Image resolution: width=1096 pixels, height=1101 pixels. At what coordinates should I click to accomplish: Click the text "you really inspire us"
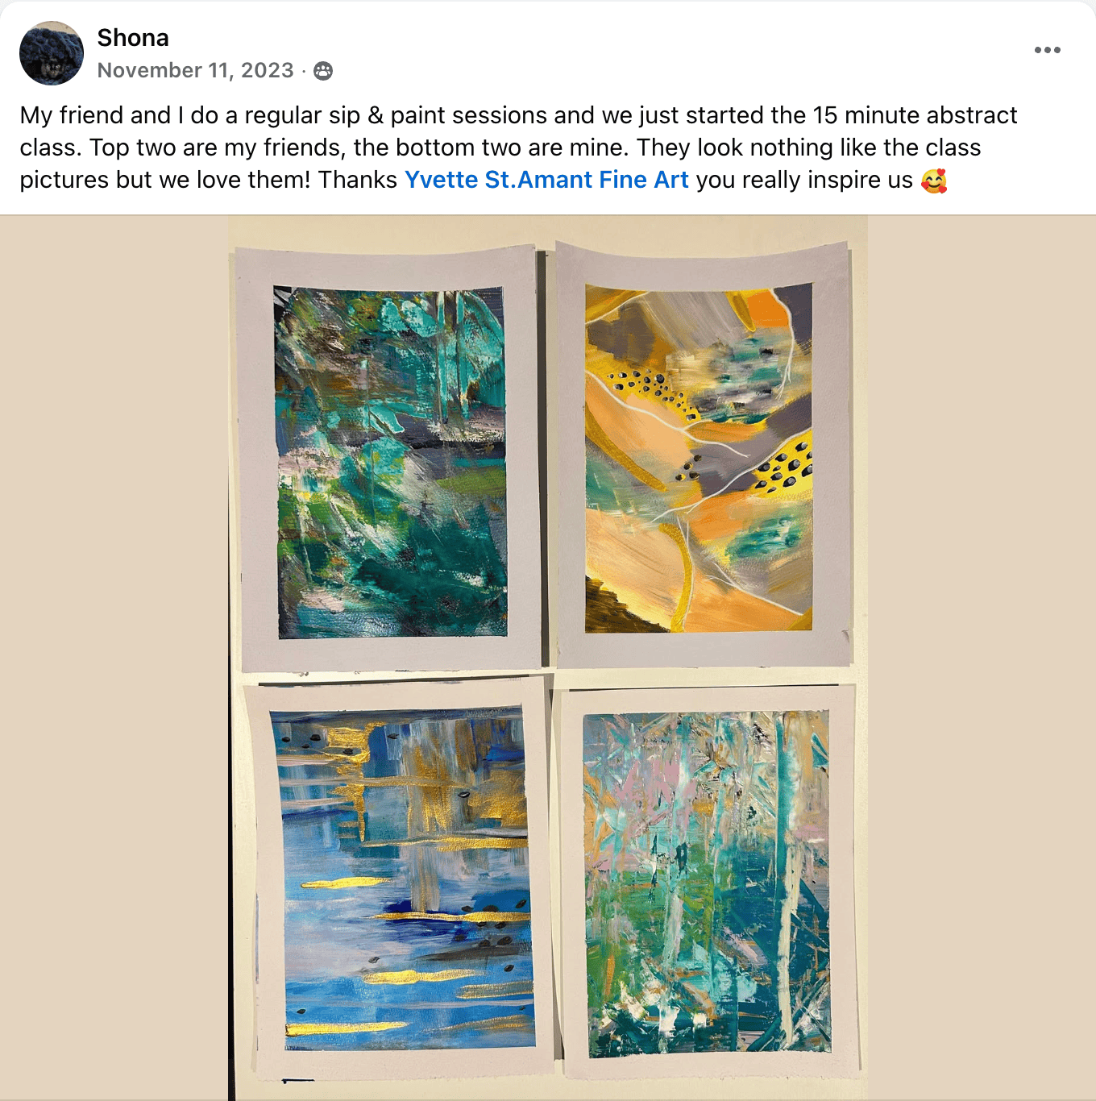click(804, 180)
